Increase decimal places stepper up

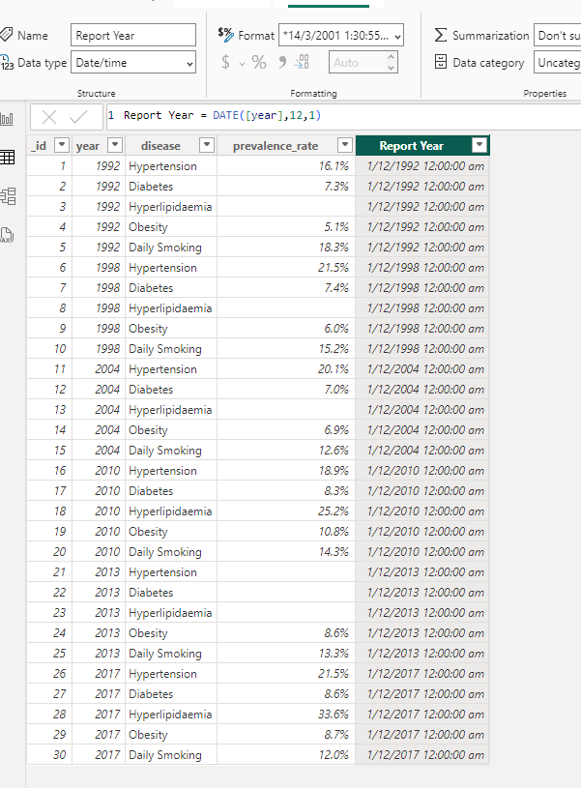pyautogui.click(x=391, y=57)
